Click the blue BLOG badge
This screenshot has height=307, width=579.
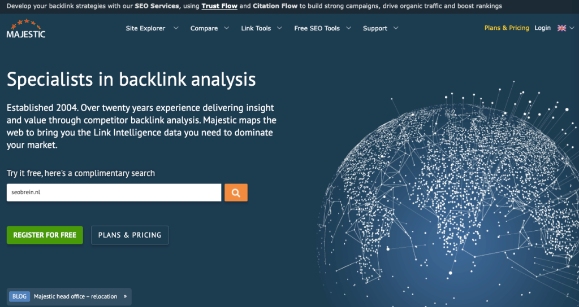coord(20,296)
